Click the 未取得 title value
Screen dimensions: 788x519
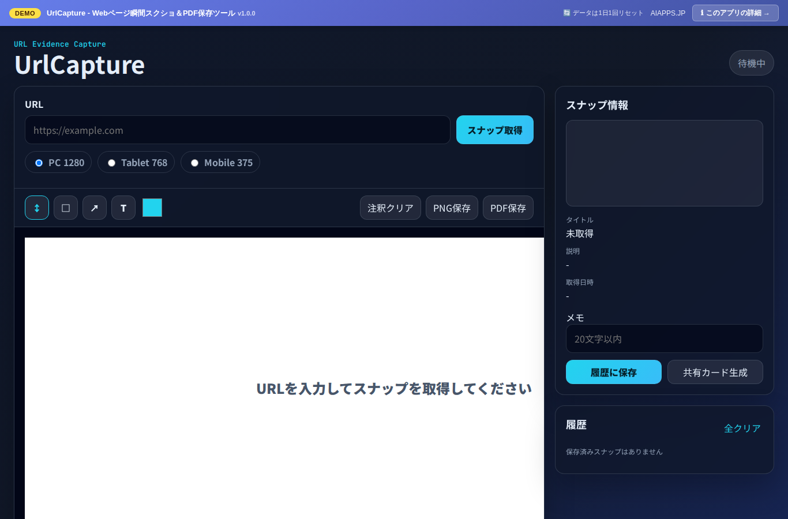(580, 234)
